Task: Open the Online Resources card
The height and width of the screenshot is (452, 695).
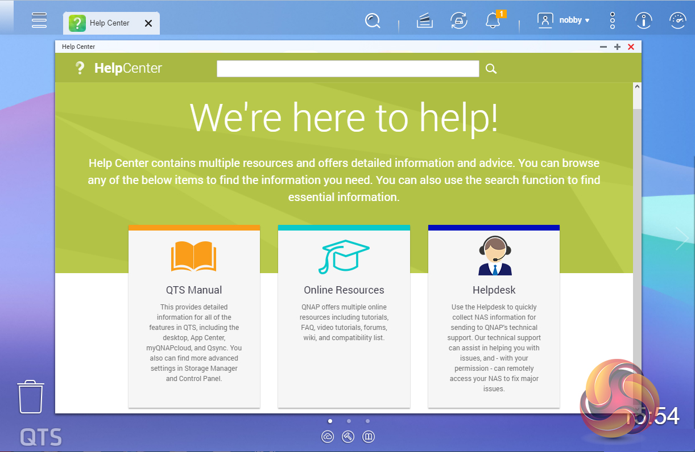Action: click(344, 316)
